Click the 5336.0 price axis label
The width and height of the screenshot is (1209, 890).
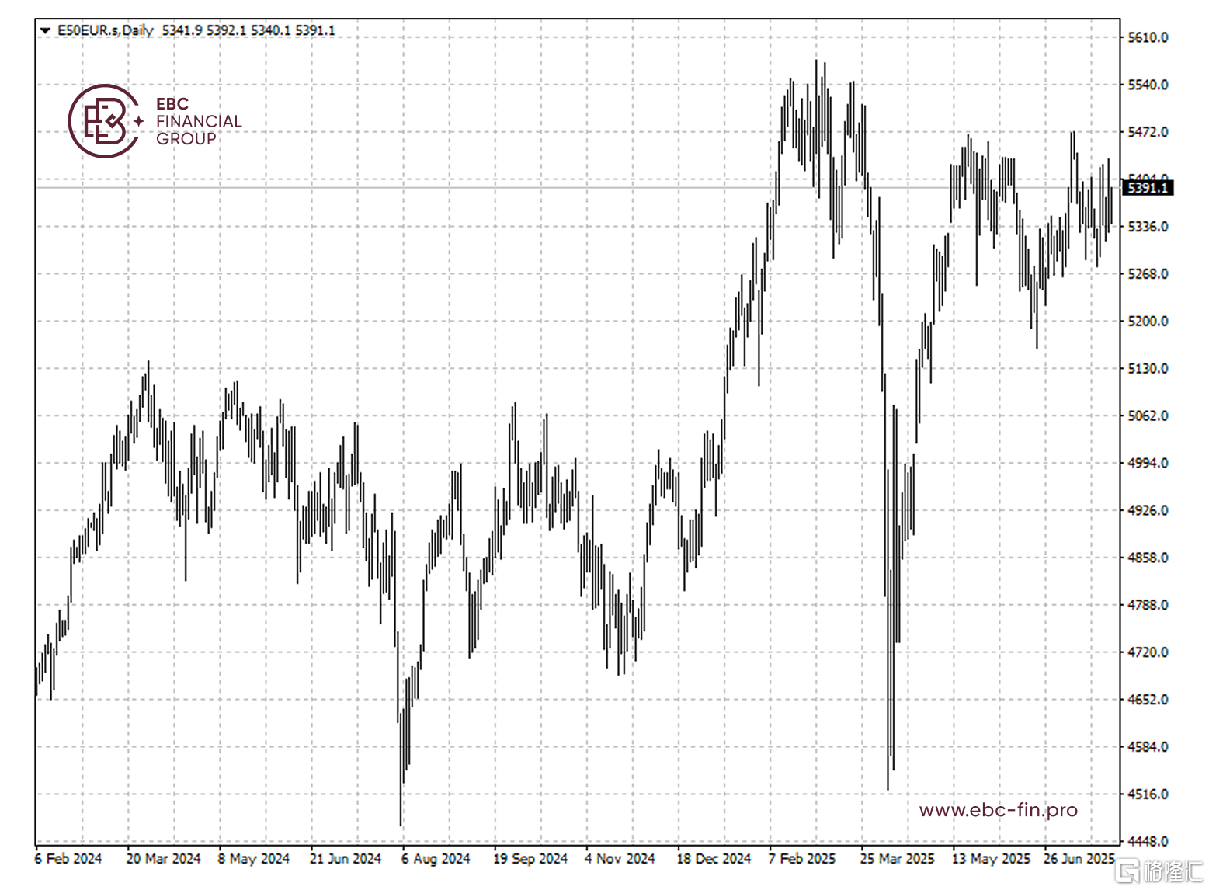(1148, 227)
